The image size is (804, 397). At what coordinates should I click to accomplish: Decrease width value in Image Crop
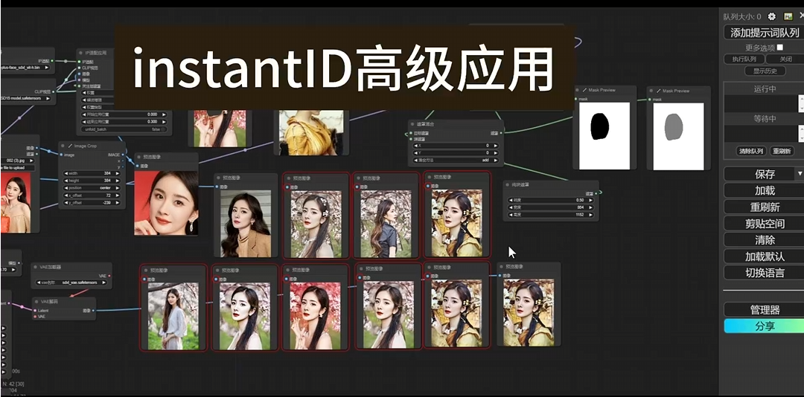point(66,173)
